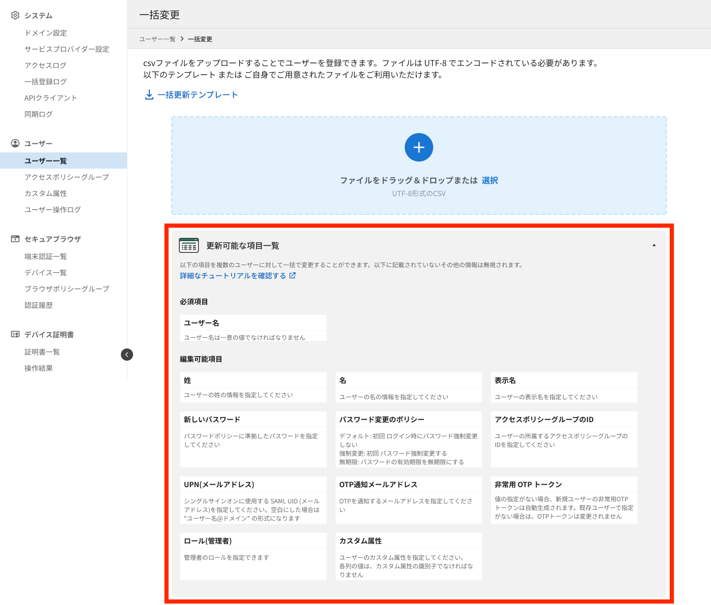711x605 pixels.
Task: Click the 必須項目 section heading
Action: (x=194, y=302)
